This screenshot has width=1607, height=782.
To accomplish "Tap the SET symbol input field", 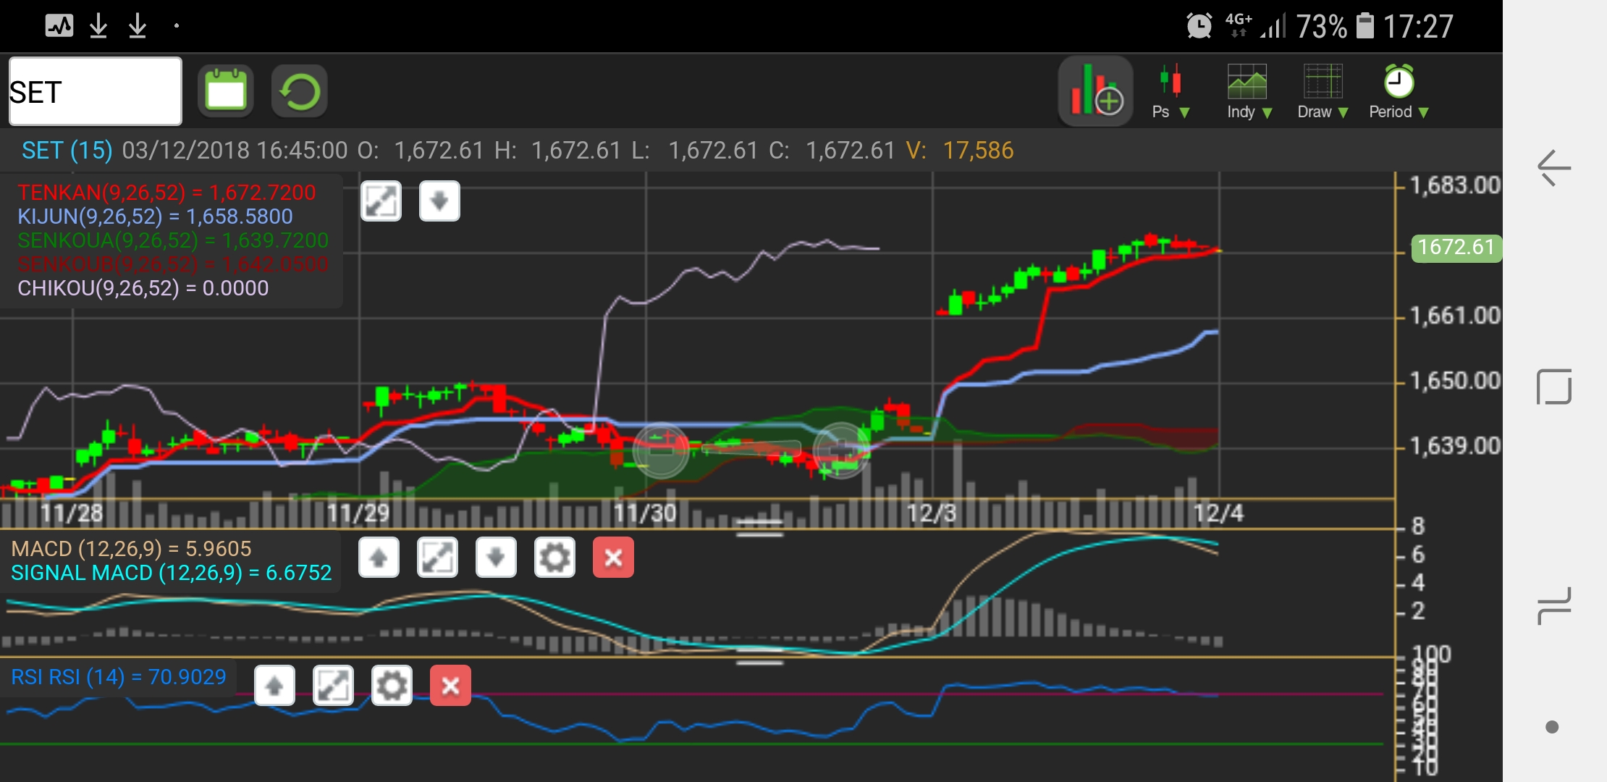I will (x=95, y=91).
